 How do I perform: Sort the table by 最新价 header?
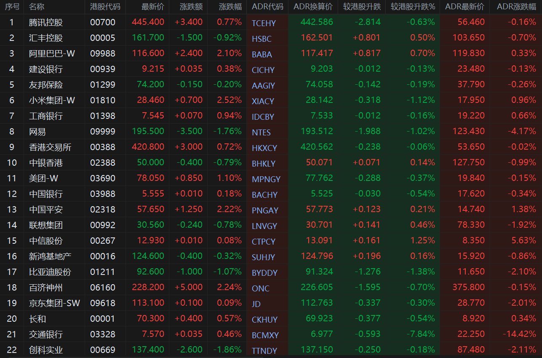153,7
